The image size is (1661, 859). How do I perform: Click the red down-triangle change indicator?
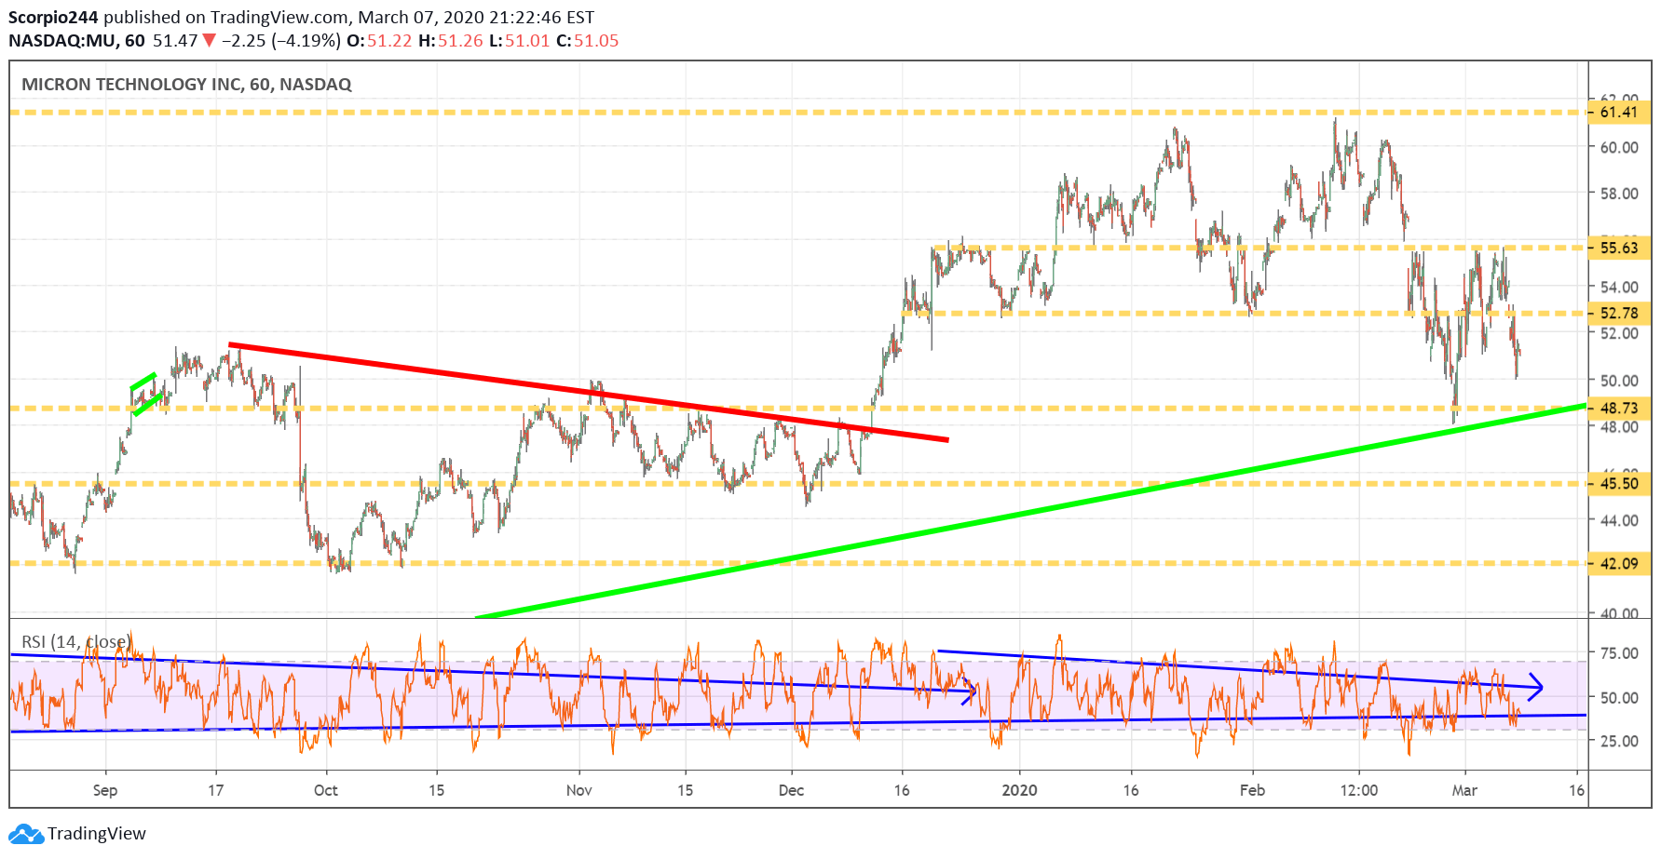210,40
